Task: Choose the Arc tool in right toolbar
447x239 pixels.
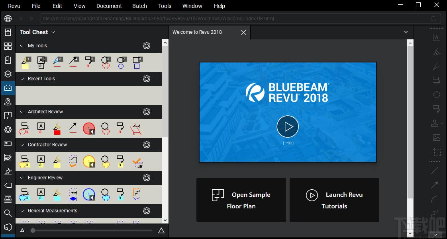Action: [x=435, y=199]
